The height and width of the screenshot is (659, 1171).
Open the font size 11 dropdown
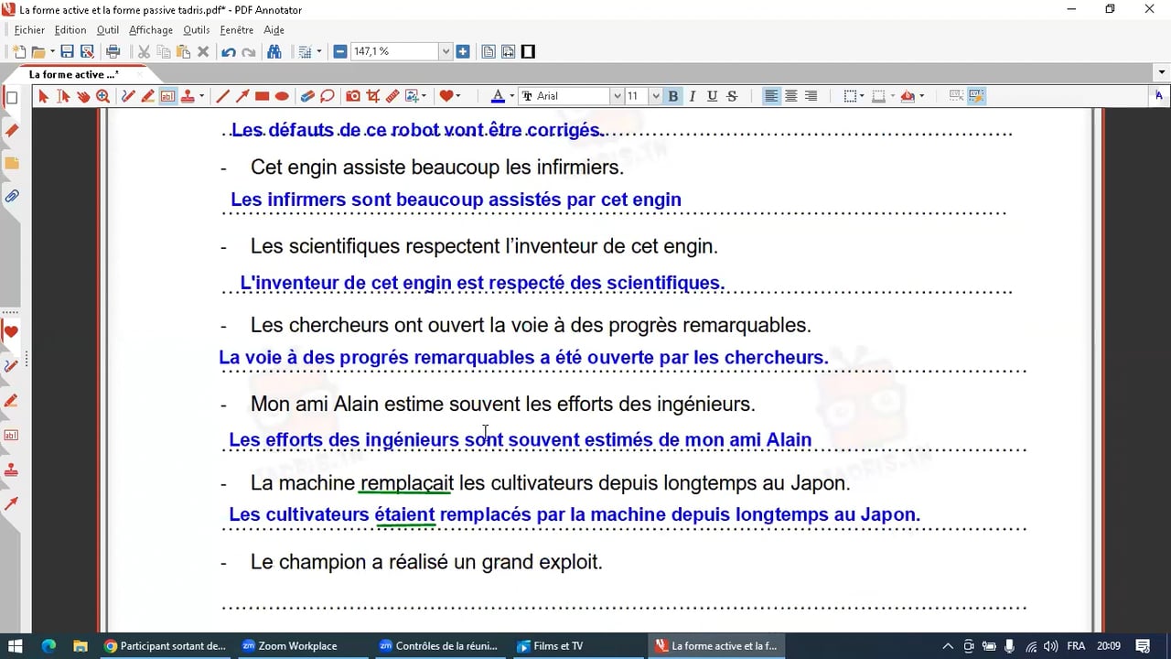655,96
